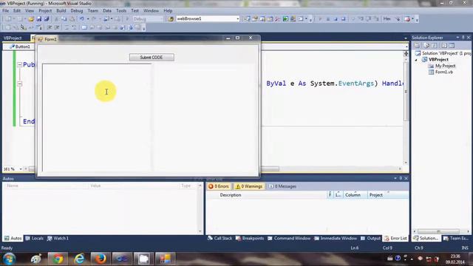Screen dimensions: 473x266
Task: Toggle the 0 Warnings filter
Action: tap(249, 186)
